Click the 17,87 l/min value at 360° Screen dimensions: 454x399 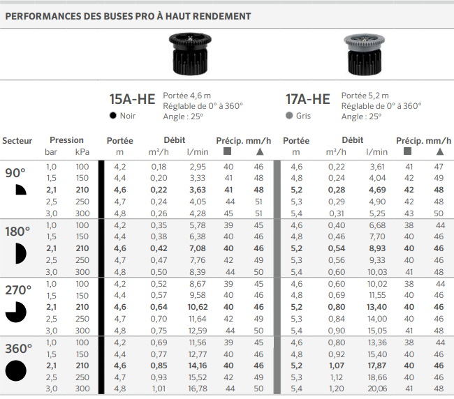[x=377, y=366]
